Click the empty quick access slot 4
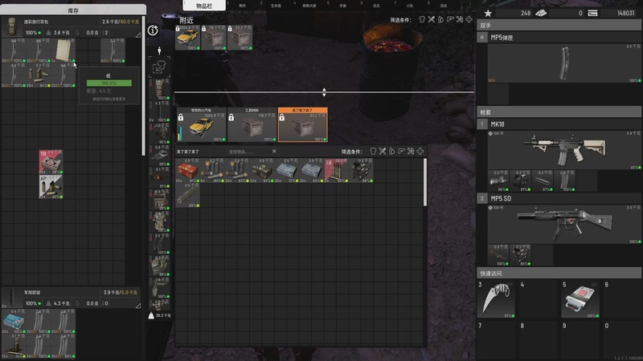The image size is (643, 361). [x=538, y=298]
